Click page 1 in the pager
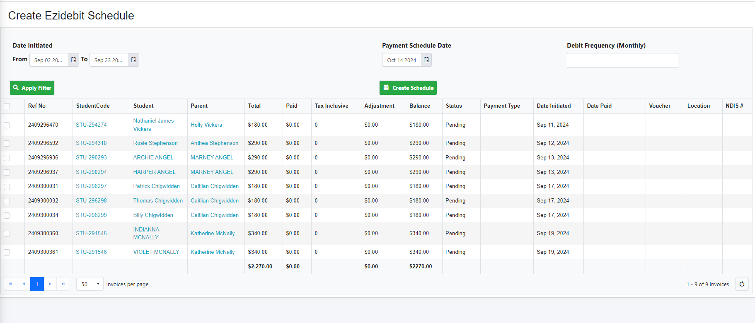This screenshot has width=755, height=323. click(x=37, y=284)
